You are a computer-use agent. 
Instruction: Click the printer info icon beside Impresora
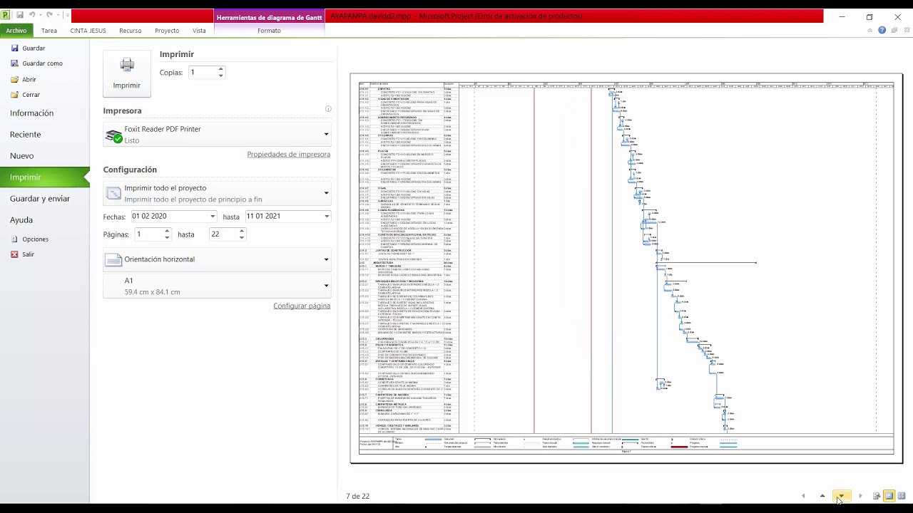click(328, 109)
